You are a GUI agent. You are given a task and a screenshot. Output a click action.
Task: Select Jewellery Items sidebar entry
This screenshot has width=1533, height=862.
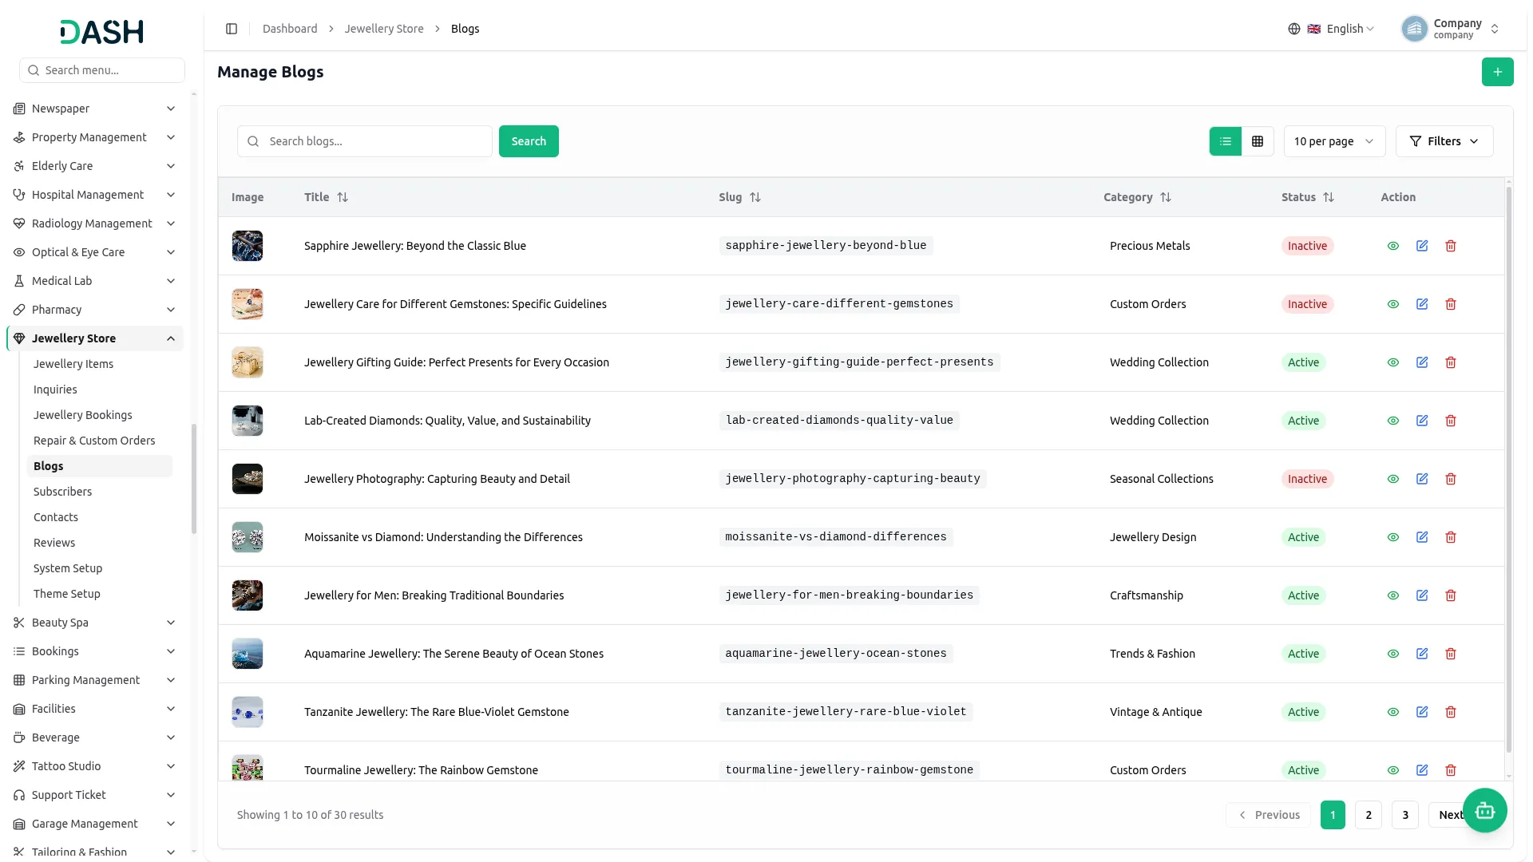pyautogui.click(x=73, y=364)
